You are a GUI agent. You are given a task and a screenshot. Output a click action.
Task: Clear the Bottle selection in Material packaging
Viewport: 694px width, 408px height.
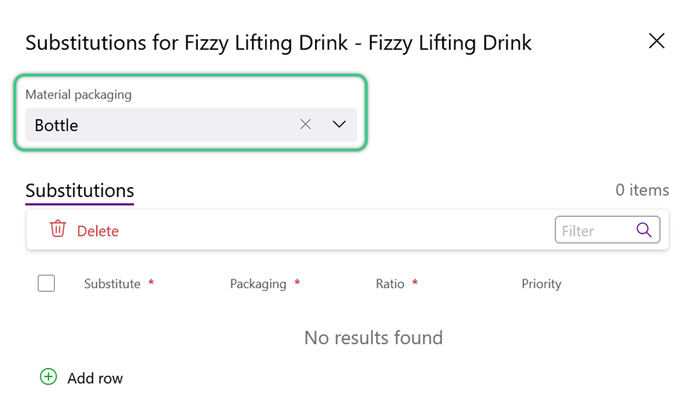(x=305, y=125)
